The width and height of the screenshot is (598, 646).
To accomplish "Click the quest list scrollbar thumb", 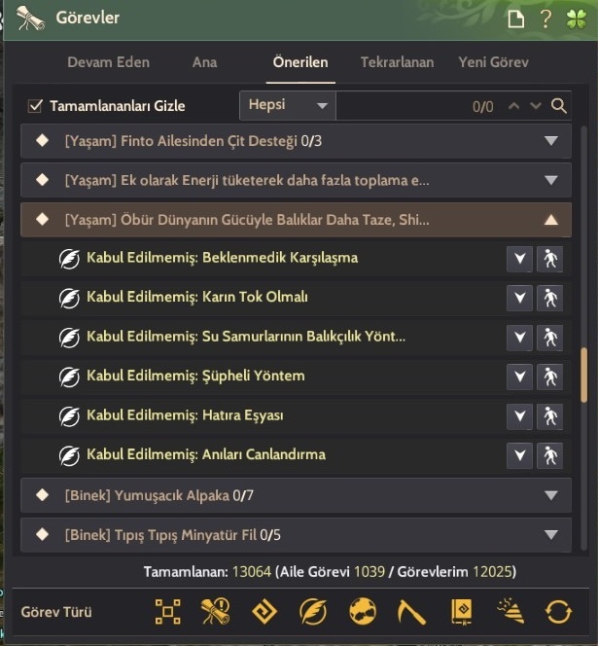I will [x=583, y=375].
